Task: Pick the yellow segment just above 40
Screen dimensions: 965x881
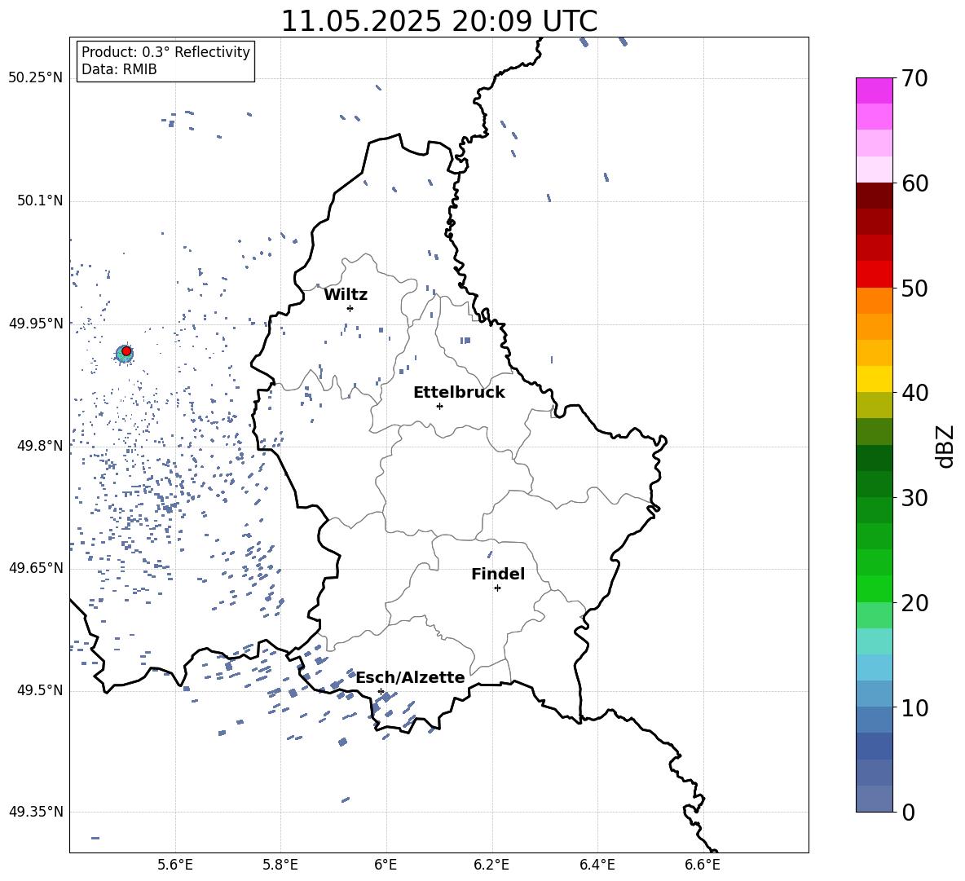Action: coord(874,379)
